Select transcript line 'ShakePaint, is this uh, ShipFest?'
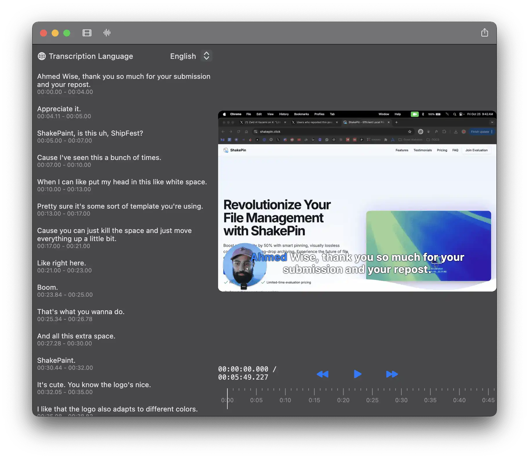The height and width of the screenshot is (459, 529). [90, 133]
